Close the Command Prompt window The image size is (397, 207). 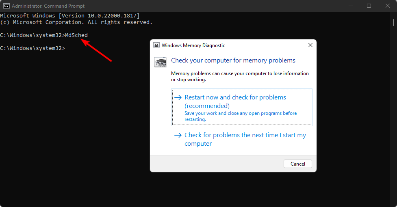click(x=387, y=6)
